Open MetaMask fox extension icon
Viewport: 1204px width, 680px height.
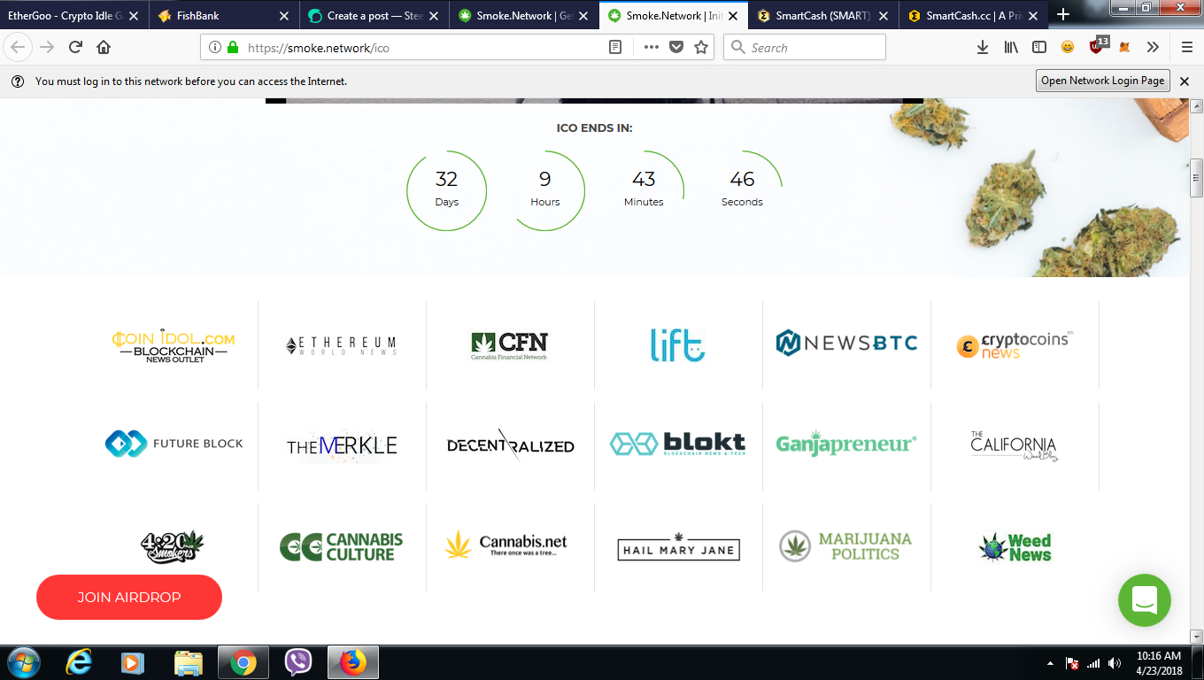(x=1124, y=48)
